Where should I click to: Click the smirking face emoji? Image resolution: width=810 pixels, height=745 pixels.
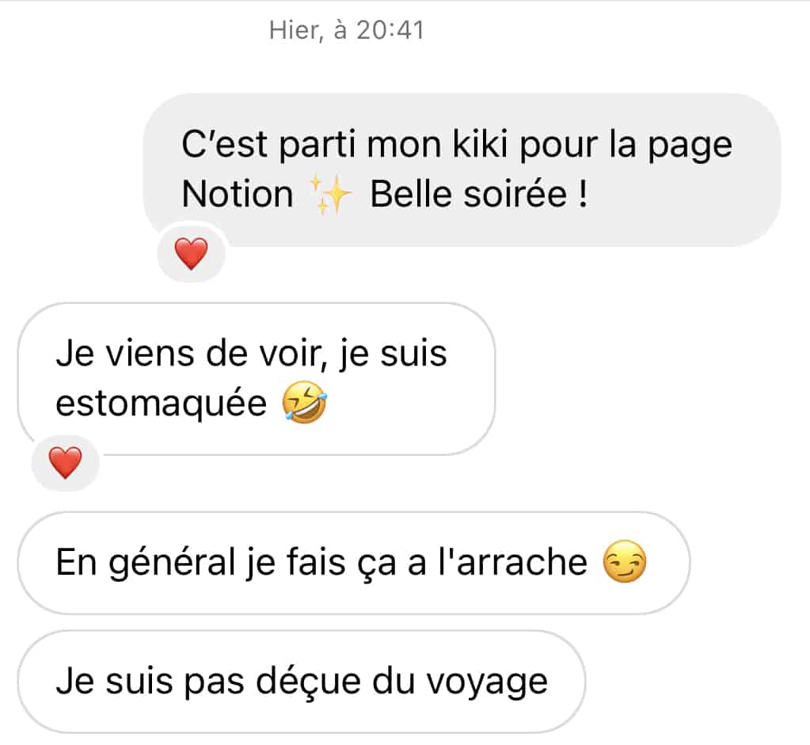pyautogui.click(x=625, y=561)
